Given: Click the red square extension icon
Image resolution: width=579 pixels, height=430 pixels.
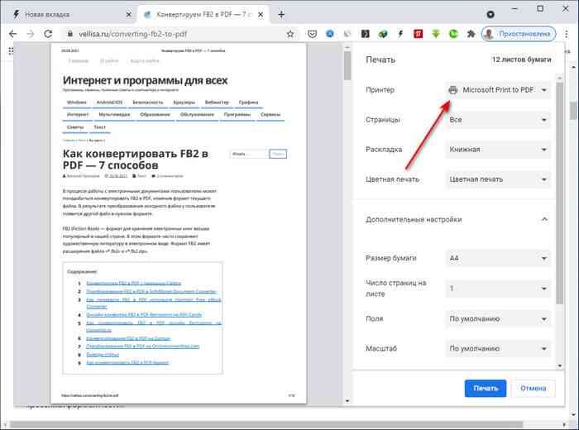Looking at the screenshot, I should click(418, 34).
